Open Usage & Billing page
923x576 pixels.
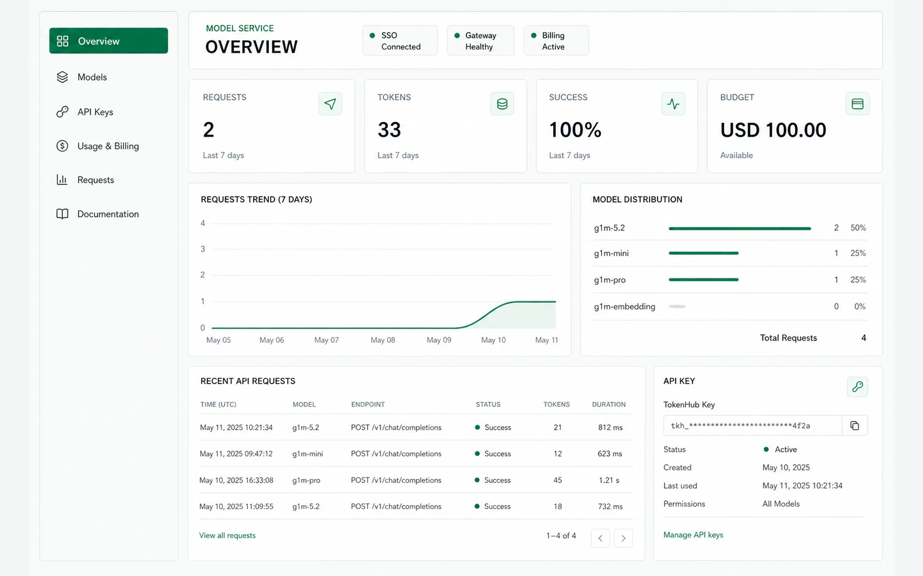click(x=108, y=146)
